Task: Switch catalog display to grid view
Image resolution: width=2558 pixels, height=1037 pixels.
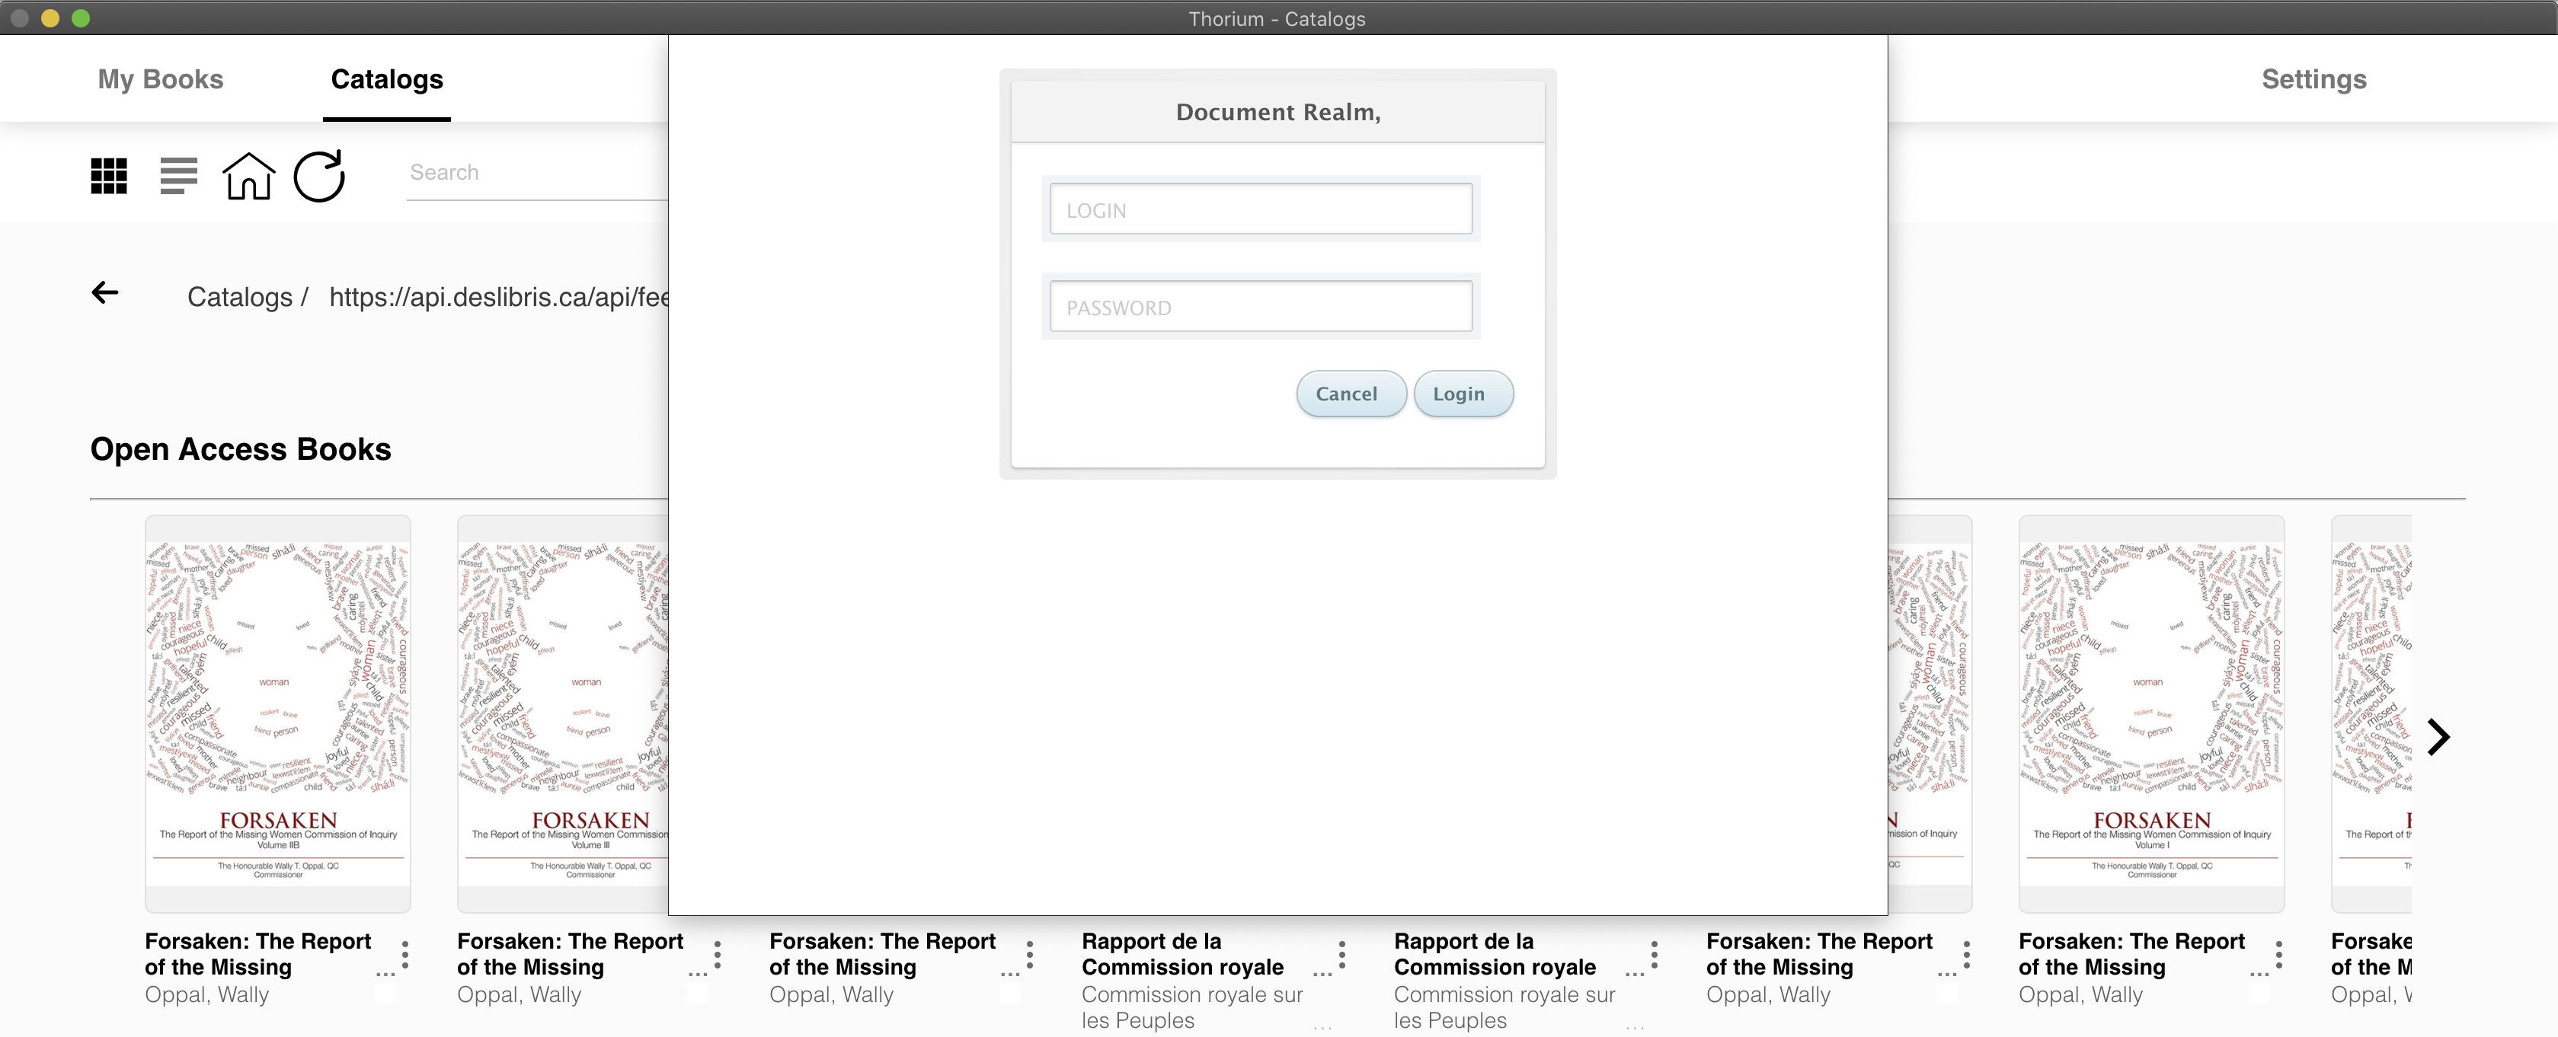Action: (108, 176)
